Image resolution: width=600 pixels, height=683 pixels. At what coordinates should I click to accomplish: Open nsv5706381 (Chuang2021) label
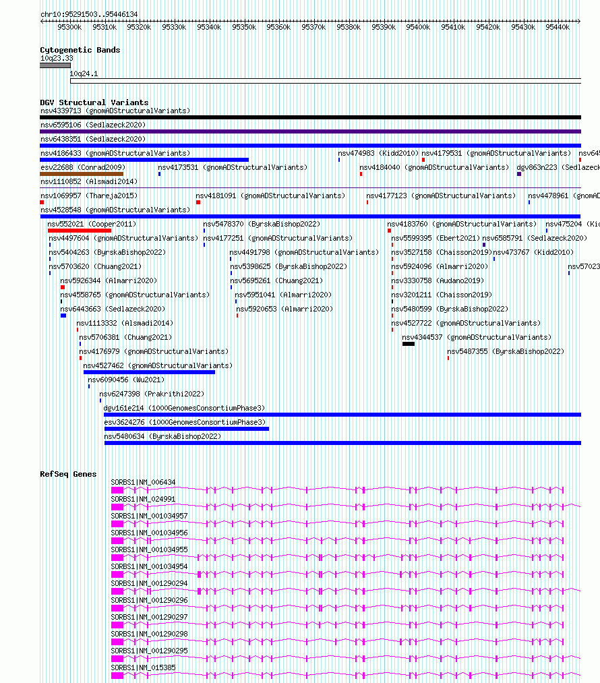pyautogui.click(x=125, y=338)
